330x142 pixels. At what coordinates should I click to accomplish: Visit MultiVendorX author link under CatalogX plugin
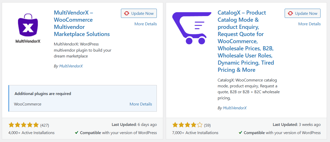pyautogui.click(x=235, y=108)
